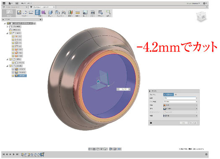Switch to the first document tab
The image size is (220, 159).
(15, 7)
